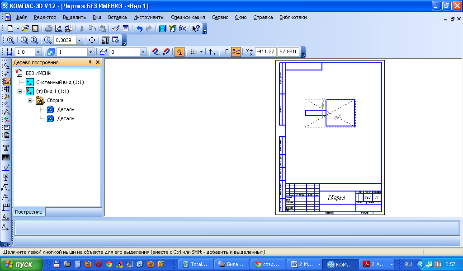
Task: Create a new document with the blank-page icon
Action: coord(10,28)
